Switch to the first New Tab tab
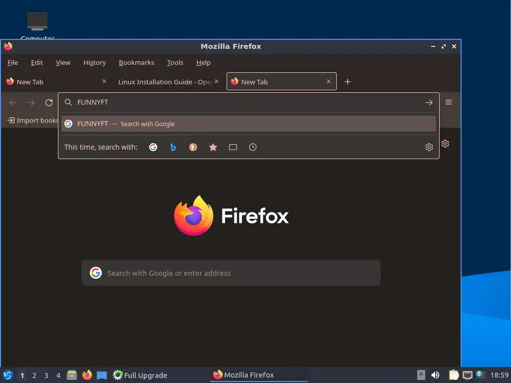Screen dimensions: 511x383 [x=56, y=82]
